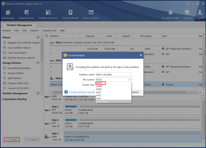Click the Format Partition help icon

tap(66, 92)
